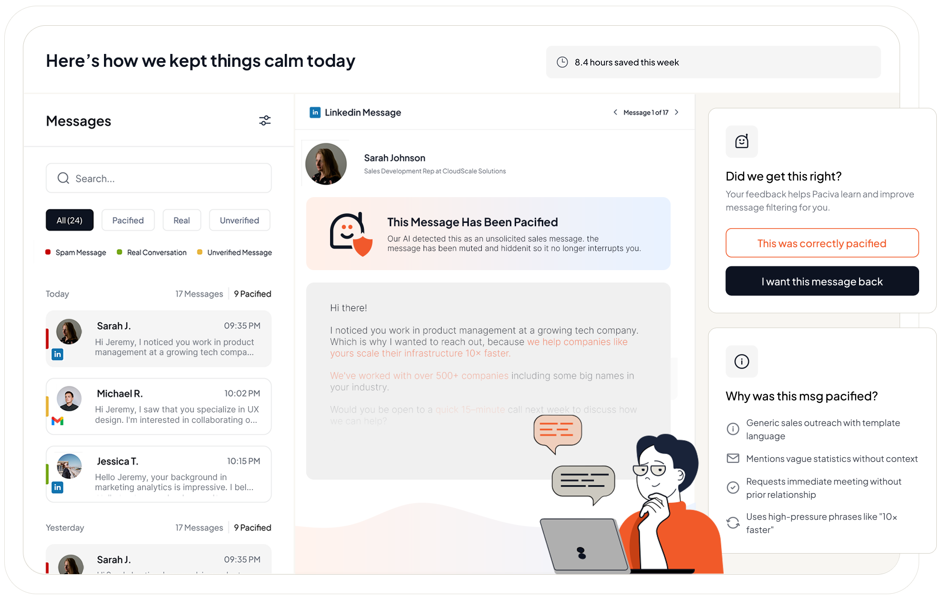Click the info icon above pacified reasons
This screenshot has width=943, height=598.
point(741,361)
